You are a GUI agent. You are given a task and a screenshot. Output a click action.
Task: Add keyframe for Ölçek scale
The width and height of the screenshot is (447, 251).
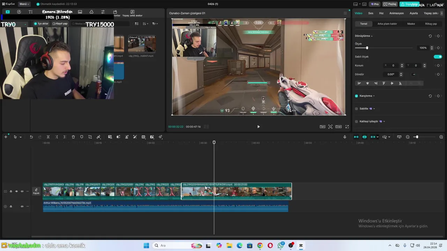click(438, 48)
